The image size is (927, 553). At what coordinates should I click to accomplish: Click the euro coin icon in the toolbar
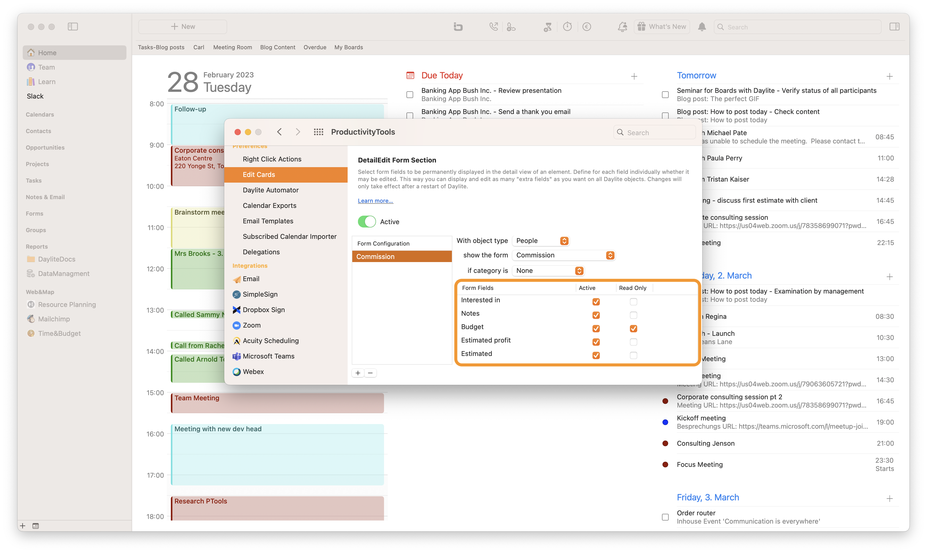pos(587,27)
